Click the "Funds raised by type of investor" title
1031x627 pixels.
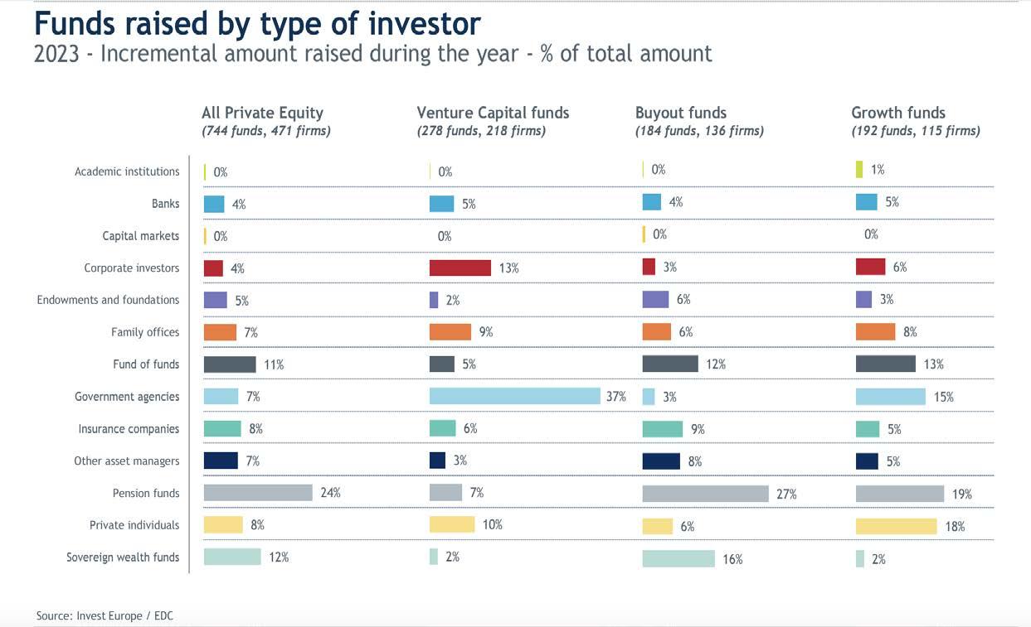(257, 23)
